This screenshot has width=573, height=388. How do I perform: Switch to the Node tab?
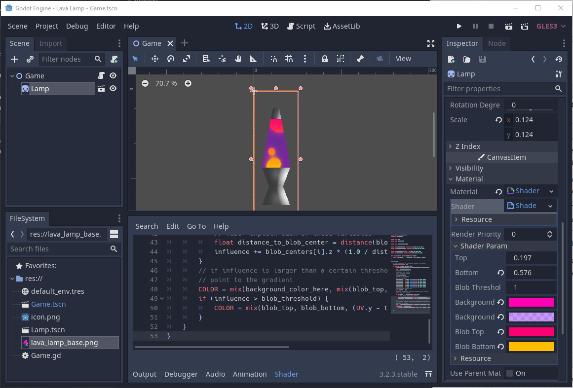pyautogui.click(x=497, y=43)
